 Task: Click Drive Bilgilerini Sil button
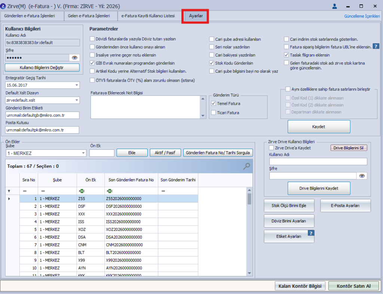click(x=349, y=148)
